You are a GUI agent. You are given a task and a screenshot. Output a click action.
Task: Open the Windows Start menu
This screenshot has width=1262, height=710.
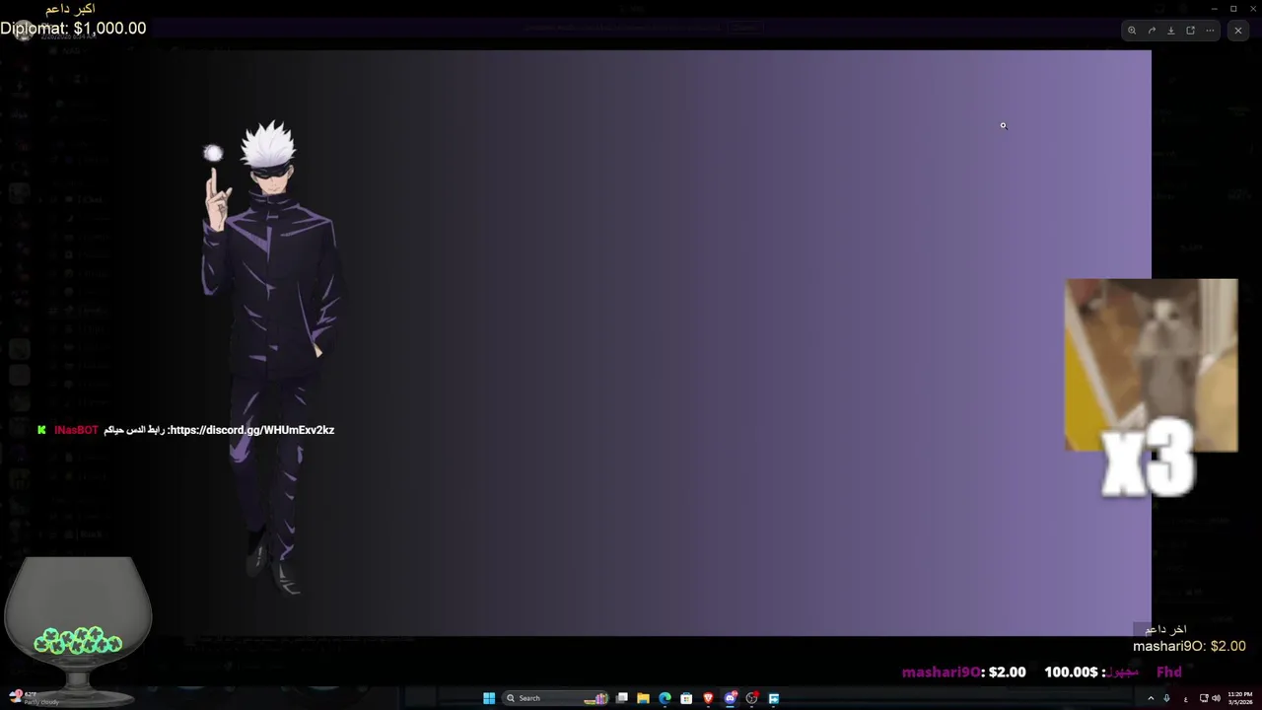489,698
